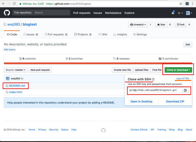View watchers count 1

click(x=150, y=24)
